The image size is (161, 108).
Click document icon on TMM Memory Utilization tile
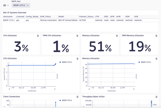click(x=156, y=36)
